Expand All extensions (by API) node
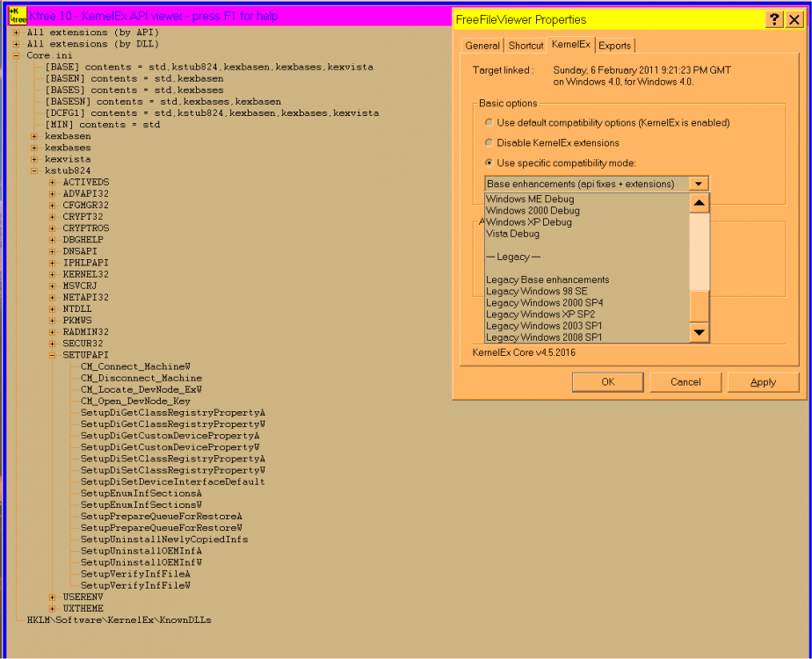The height and width of the screenshot is (659, 812). [x=17, y=33]
